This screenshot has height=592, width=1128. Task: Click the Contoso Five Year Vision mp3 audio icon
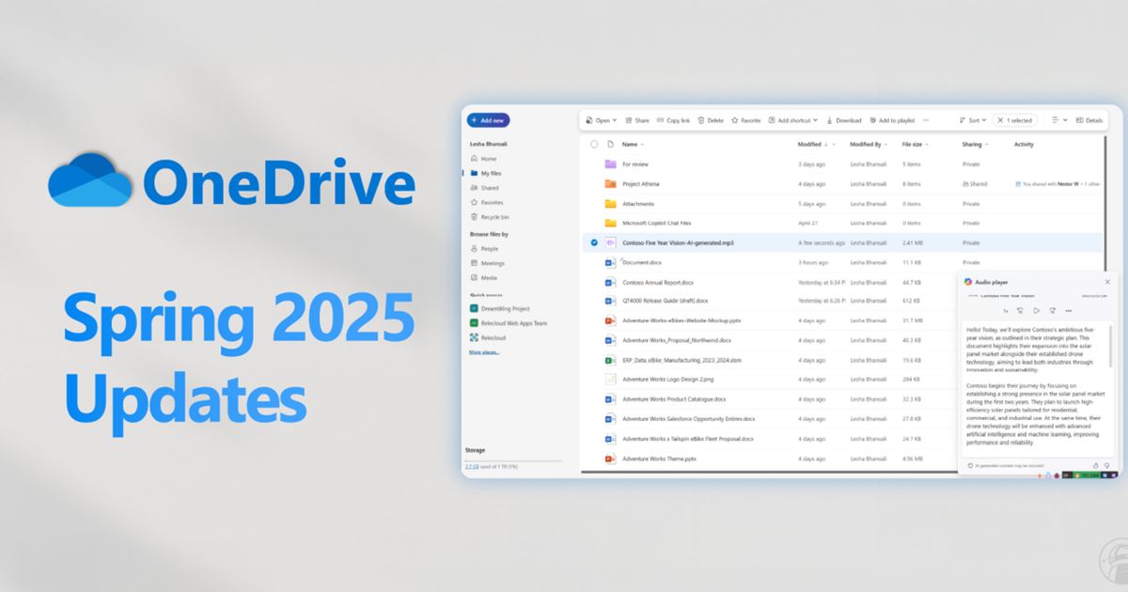(x=610, y=242)
